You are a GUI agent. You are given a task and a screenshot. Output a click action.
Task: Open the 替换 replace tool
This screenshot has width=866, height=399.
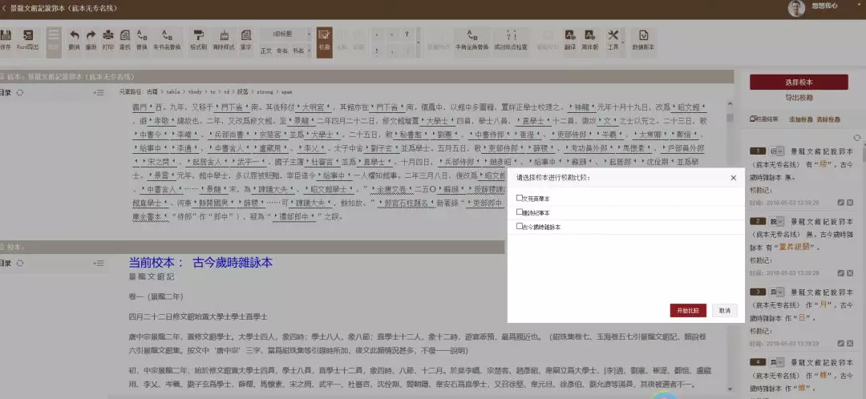click(x=142, y=40)
